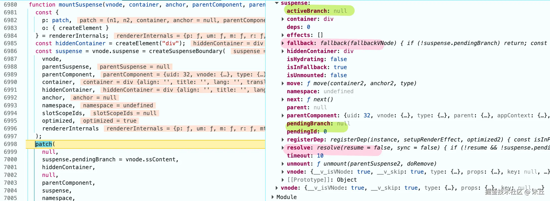Expand the inner vnode property of suspense

click(283, 172)
